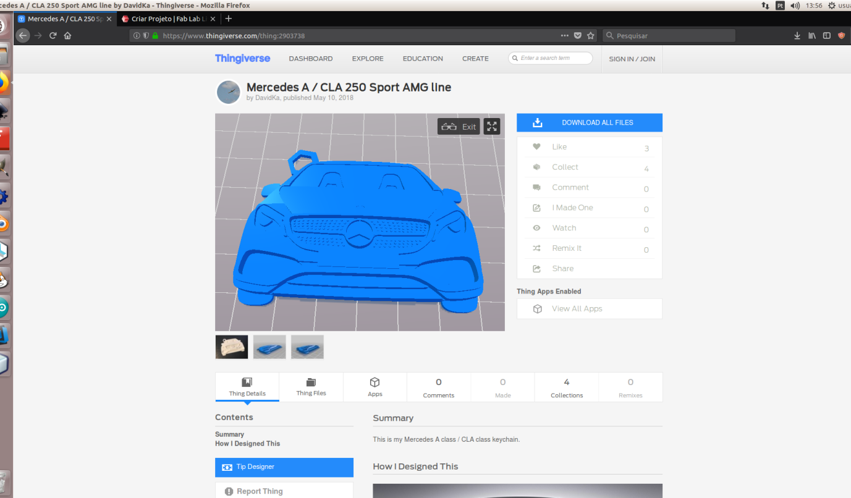851x498 pixels.
Task: Click the Comment speech bubble icon
Action: point(536,188)
